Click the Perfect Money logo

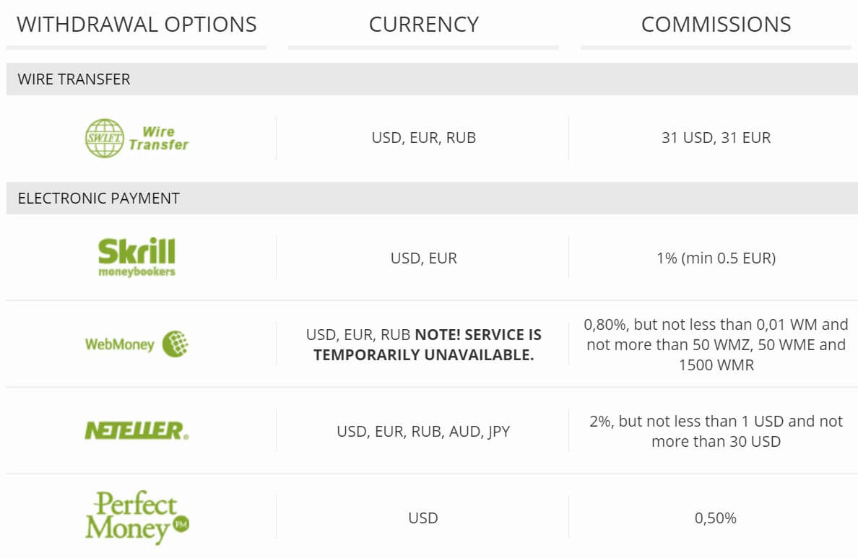(x=136, y=517)
